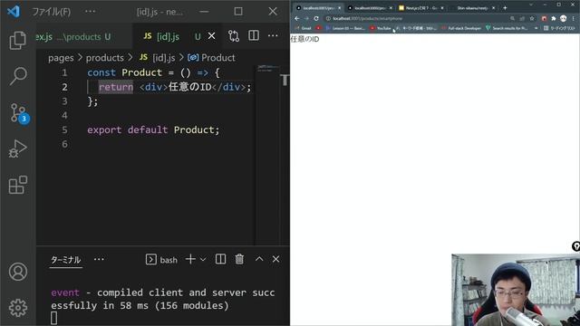Click the 任意のID text in the browser page
This screenshot has height=326, width=580.
tap(304, 39)
